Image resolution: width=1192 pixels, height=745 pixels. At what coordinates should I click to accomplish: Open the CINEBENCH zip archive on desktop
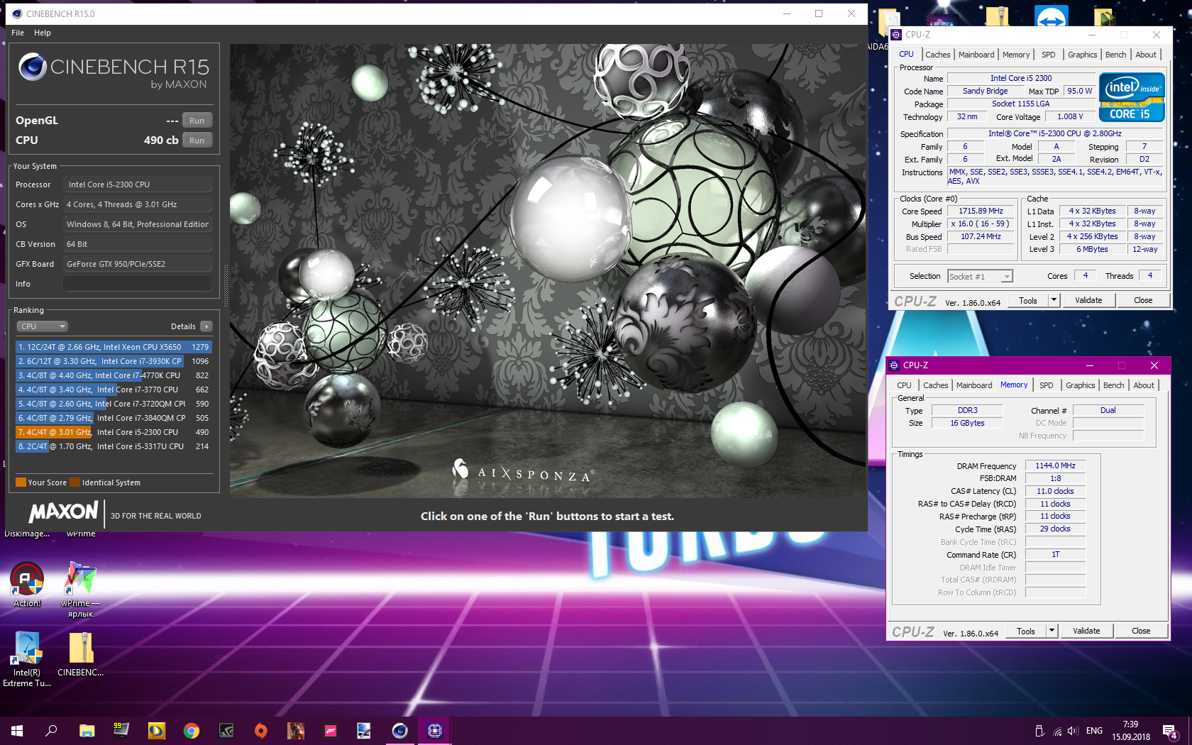click(x=81, y=654)
